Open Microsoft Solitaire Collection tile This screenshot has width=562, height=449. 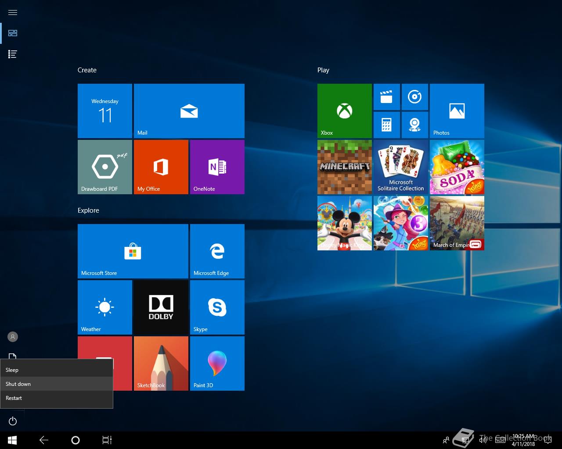[x=401, y=167]
